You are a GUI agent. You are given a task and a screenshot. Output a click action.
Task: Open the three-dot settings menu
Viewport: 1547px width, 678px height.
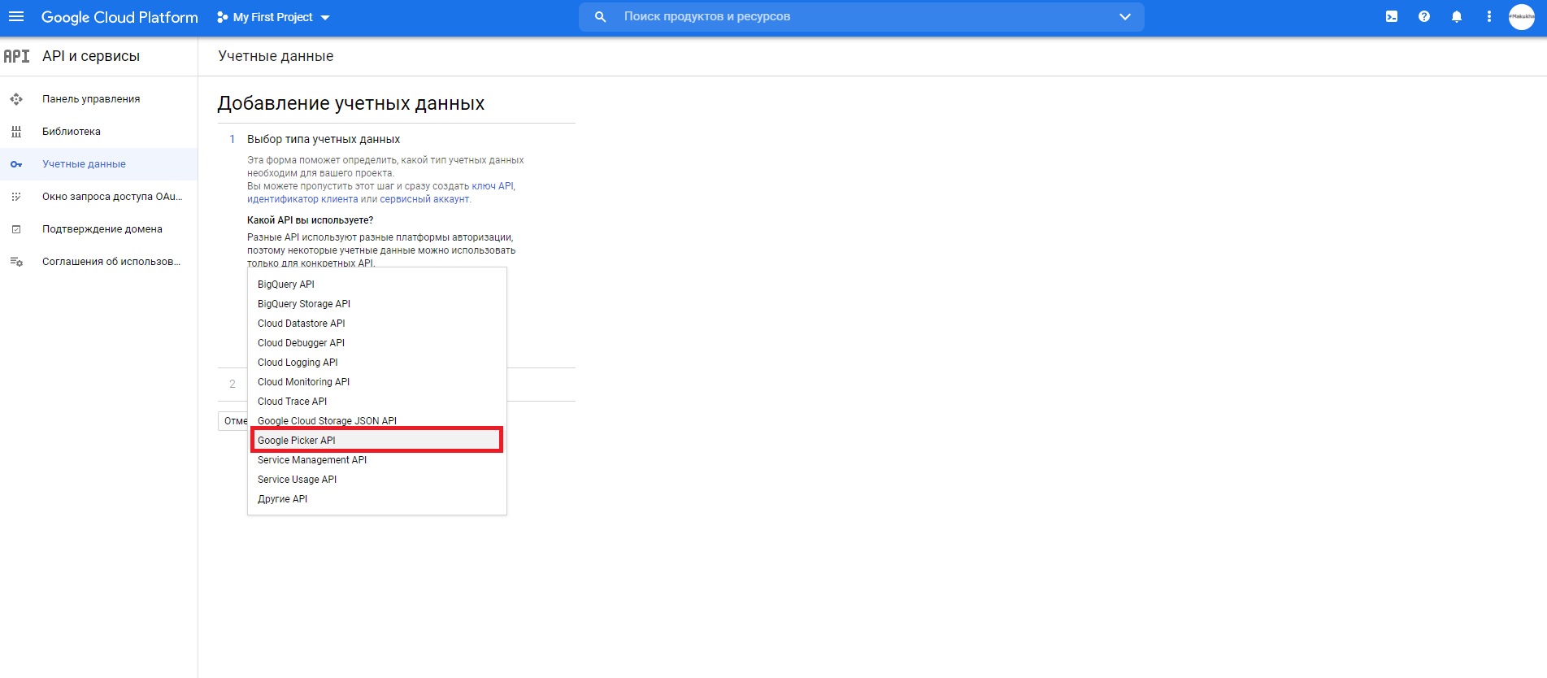(1489, 16)
